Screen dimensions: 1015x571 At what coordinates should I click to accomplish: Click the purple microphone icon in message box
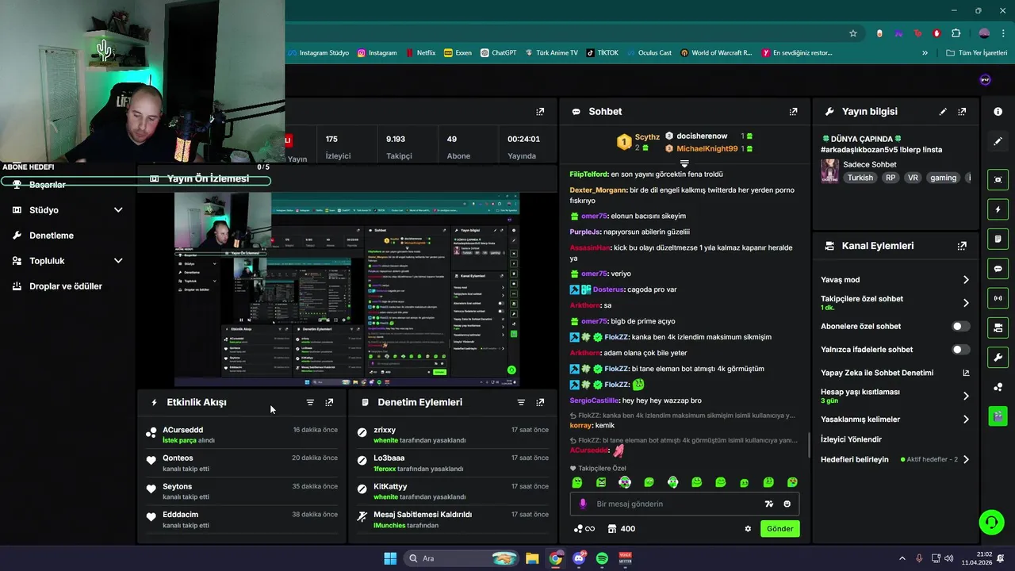click(583, 504)
